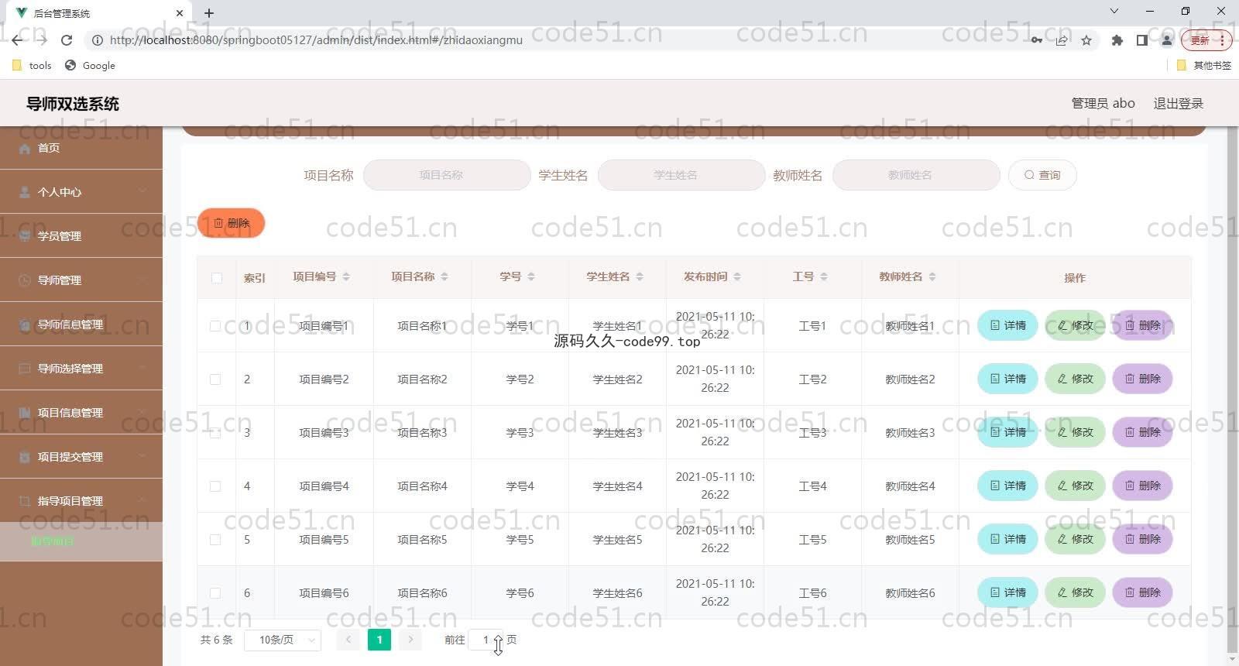The width and height of the screenshot is (1239, 666).
Task: Open a new browser tab
Action: pyautogui.click(x=209, y=13)
